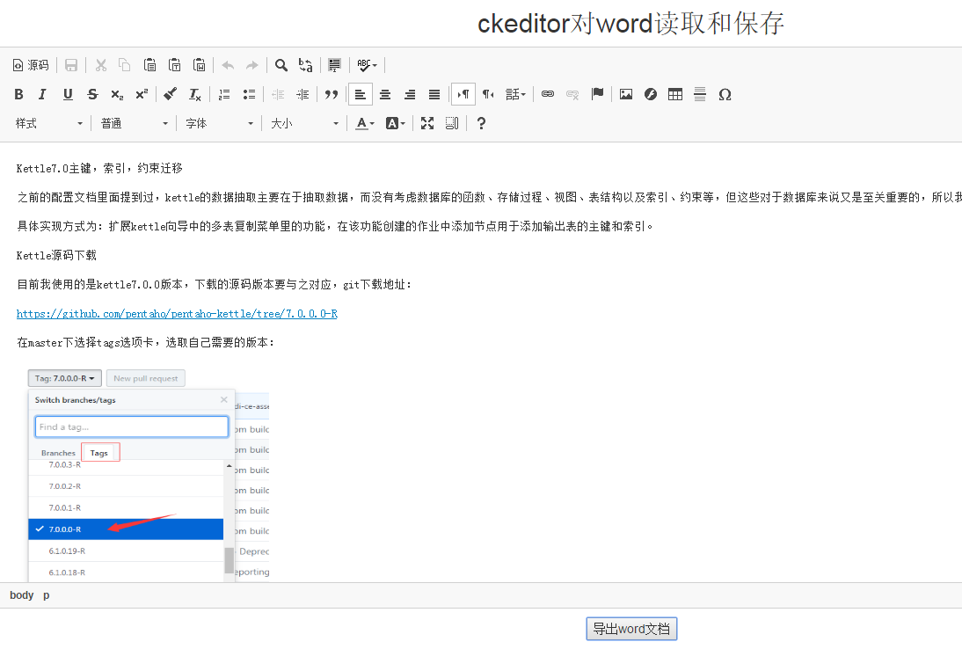Insert a table
The width and height of the screenshot is (962, 649).
tap(674, 94)
